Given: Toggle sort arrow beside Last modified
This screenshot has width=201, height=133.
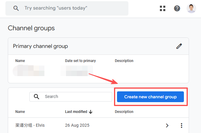Looking at the screenshot, I should [91, 112].
